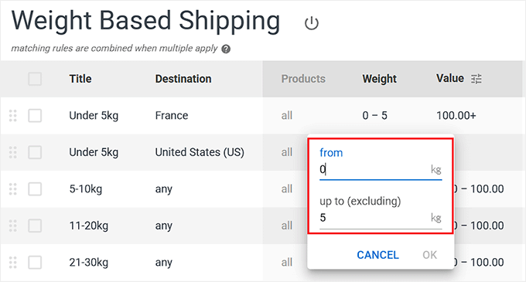Click the drag handle for 21-30kg rule
Viewport: 526px width, 282px height.
pyautogui.click(x=12, y=262)
